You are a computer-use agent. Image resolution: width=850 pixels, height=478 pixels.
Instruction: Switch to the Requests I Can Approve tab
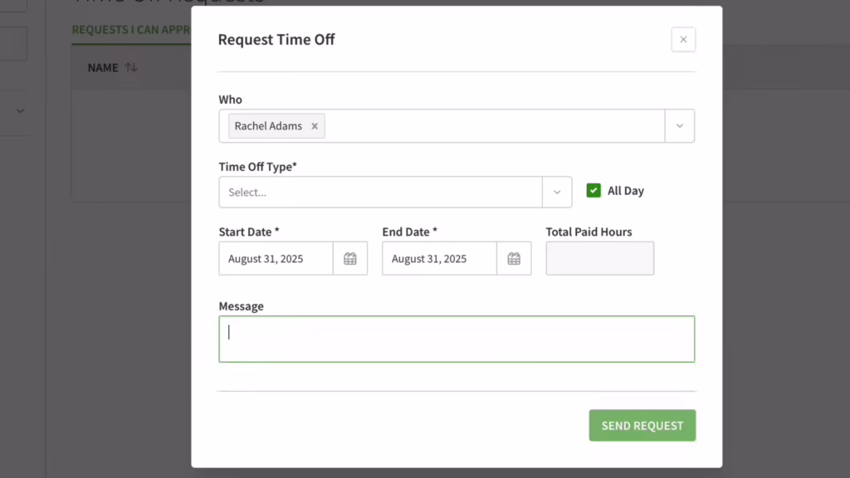pos(131,30)
